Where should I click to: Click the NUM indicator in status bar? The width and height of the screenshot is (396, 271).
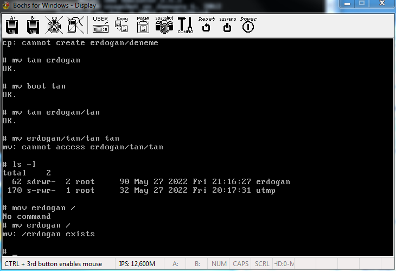point(219,264)
